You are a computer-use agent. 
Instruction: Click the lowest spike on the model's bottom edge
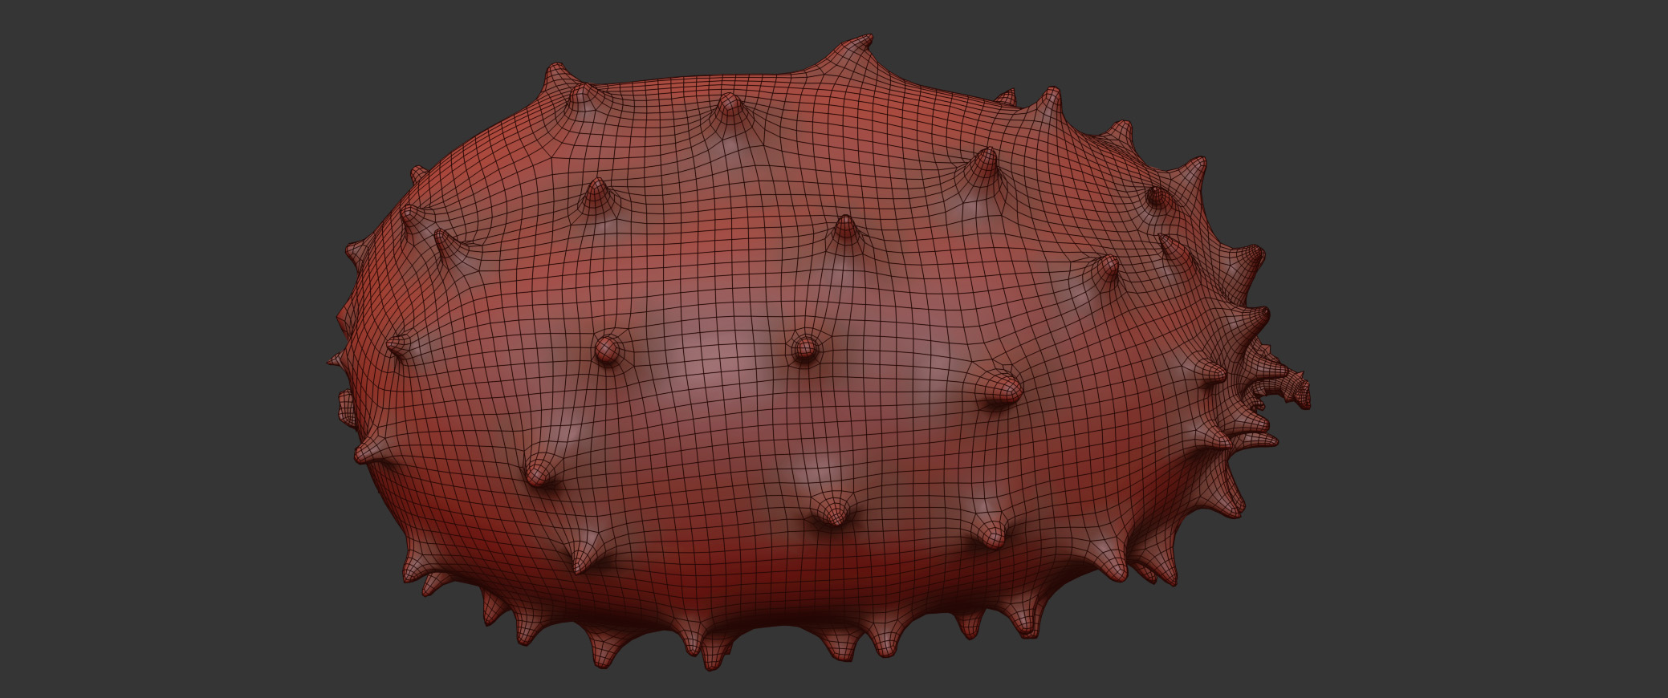710,659
